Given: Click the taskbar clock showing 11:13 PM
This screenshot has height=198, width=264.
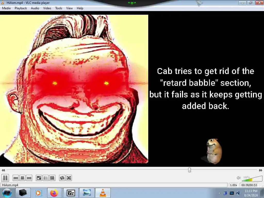Looking at the screenshot, I should (x=251, y=193).
